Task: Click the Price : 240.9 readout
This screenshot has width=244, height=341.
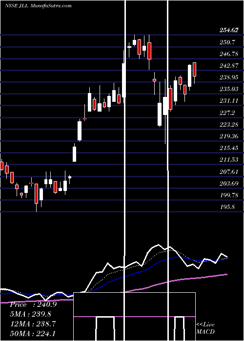Action: coord(34,304)
